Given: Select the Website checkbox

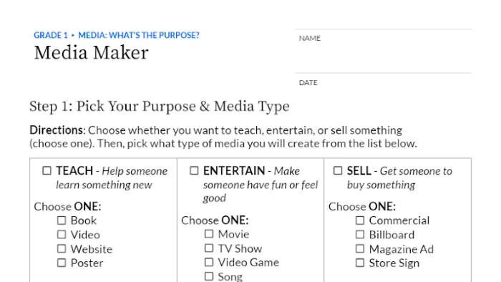Looking at the screenshot, I should [62, 248].
